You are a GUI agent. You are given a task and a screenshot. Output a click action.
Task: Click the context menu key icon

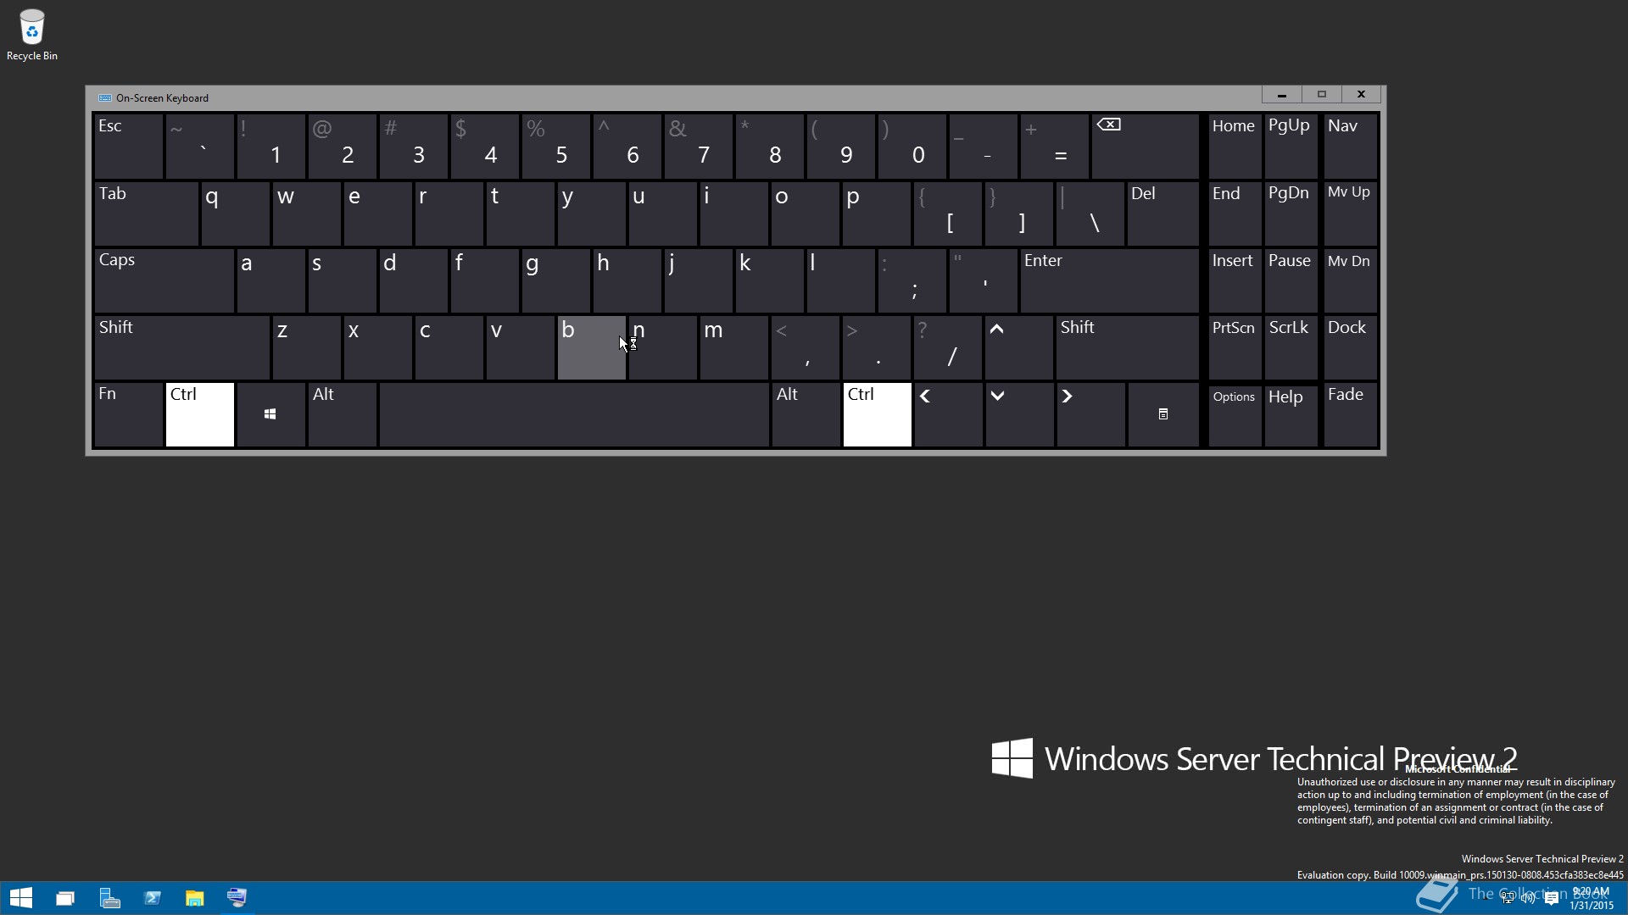1162,414
